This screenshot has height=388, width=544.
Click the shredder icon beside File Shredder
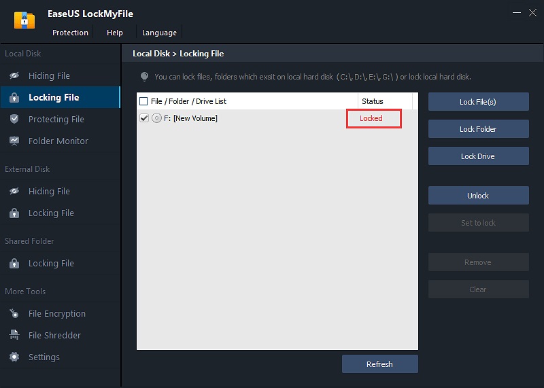14,335
